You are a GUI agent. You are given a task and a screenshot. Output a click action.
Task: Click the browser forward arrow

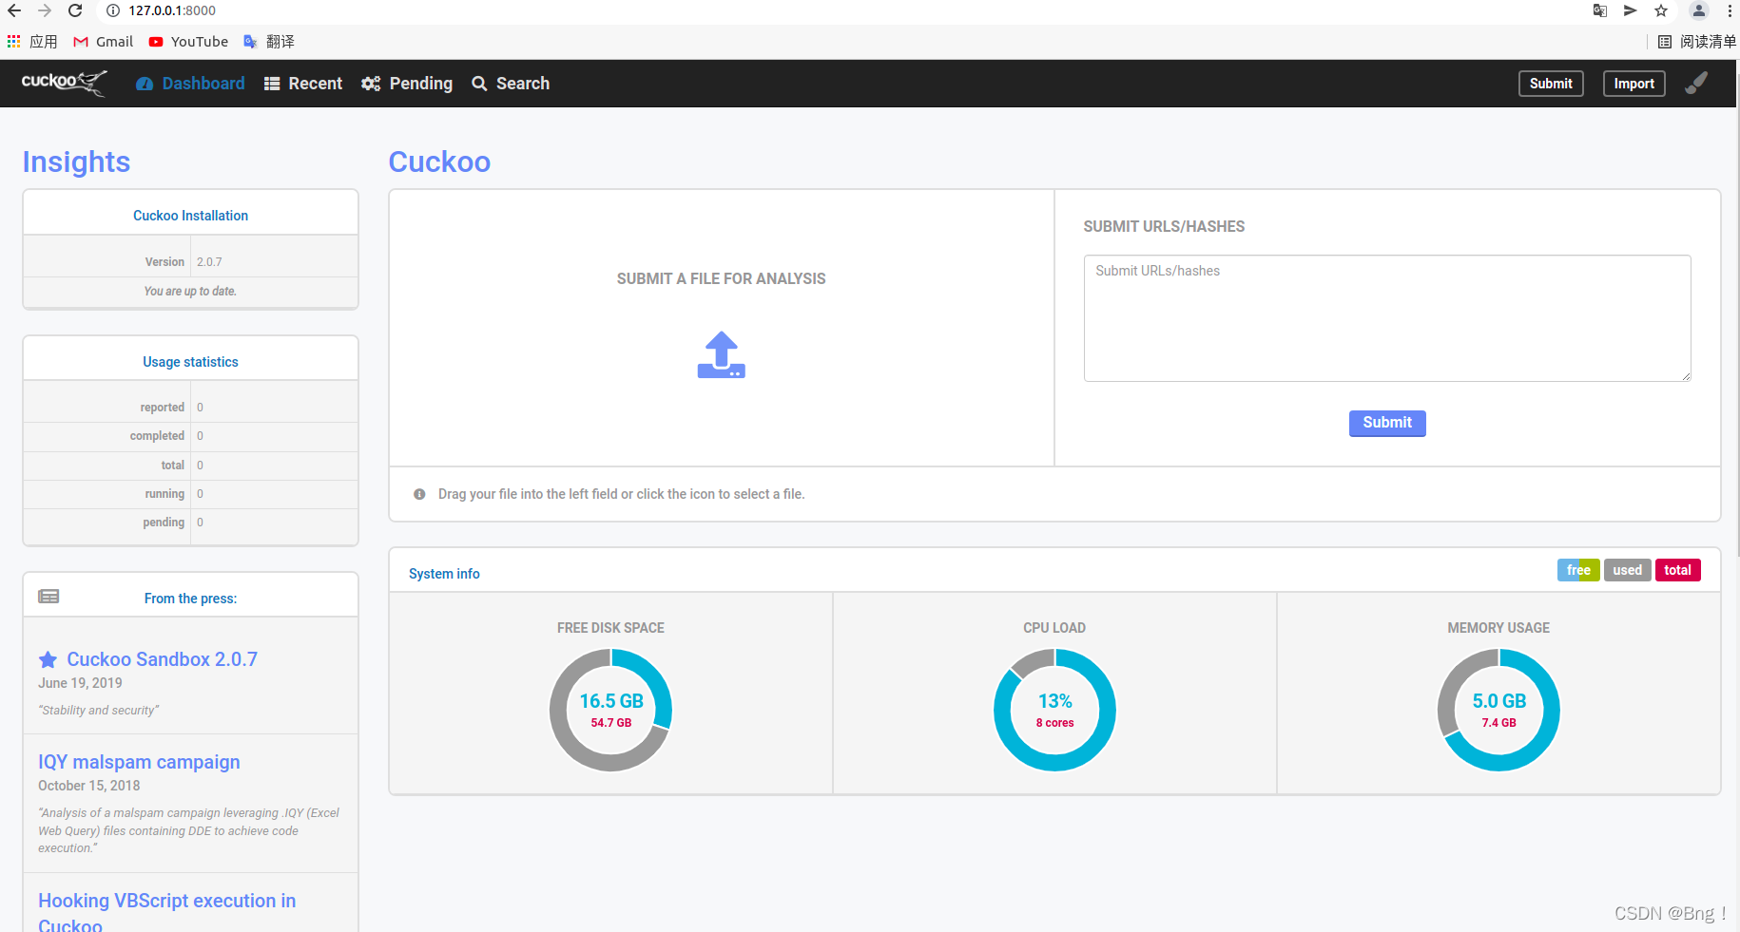click(x=45, y=10)
